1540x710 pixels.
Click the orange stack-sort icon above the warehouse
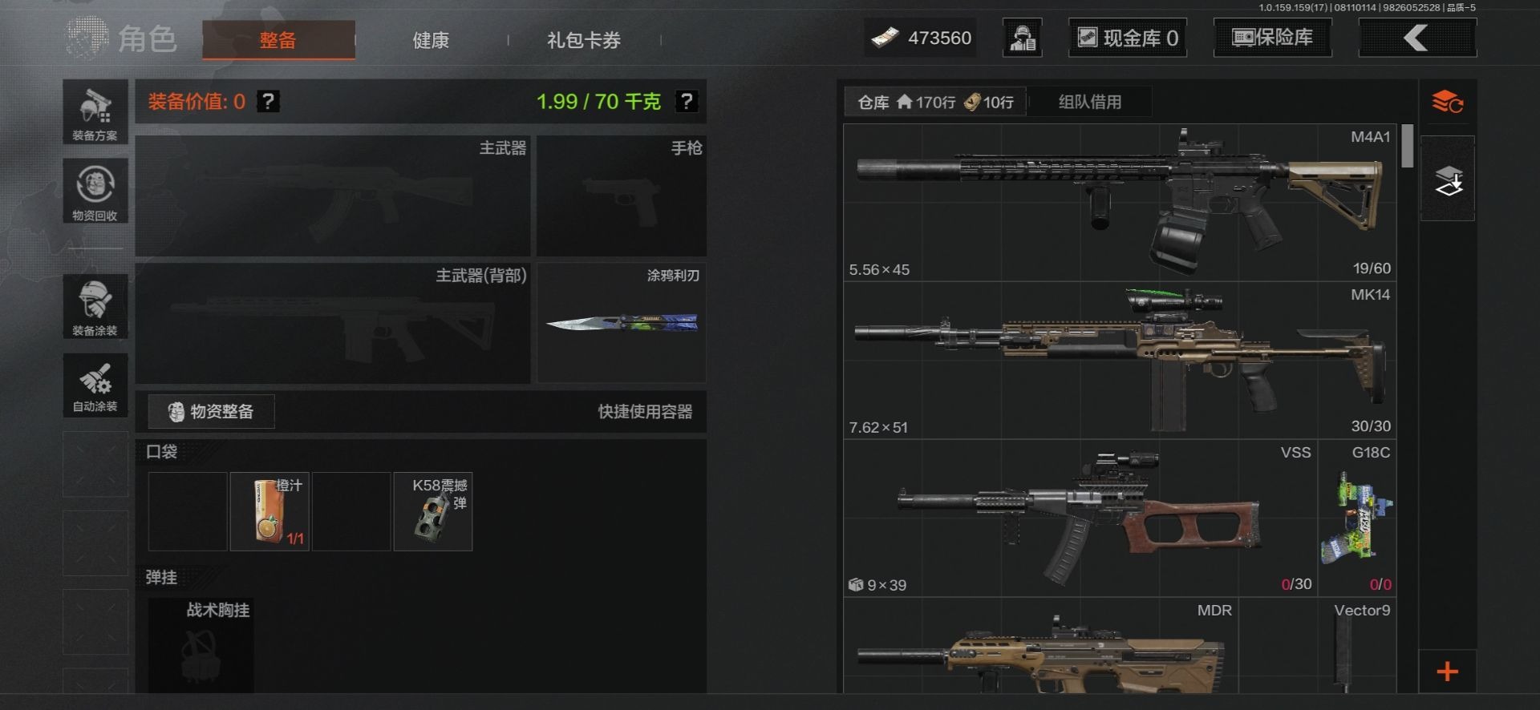[1448, 103]
